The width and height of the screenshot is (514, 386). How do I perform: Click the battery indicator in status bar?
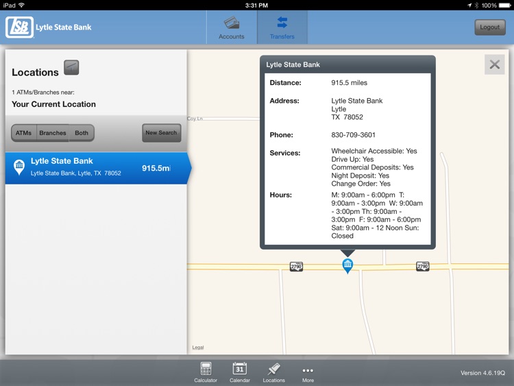point(505,5)
